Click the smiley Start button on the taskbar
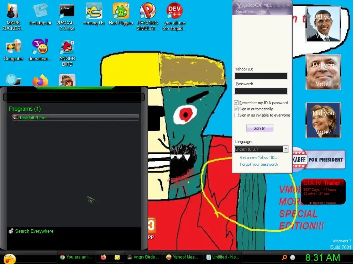The width and height of the screenshot is (353, 264). pyautogui.click(x=9, y=258)
